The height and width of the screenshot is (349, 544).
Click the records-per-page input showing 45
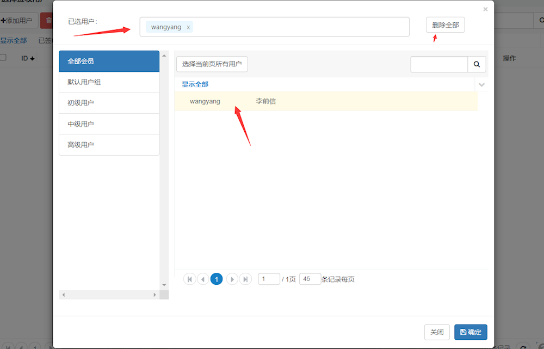pyautogui.click(x=310, y=279)
